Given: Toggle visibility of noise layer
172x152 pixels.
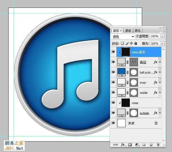Looking at the screenshot, I should coord(113,103).
